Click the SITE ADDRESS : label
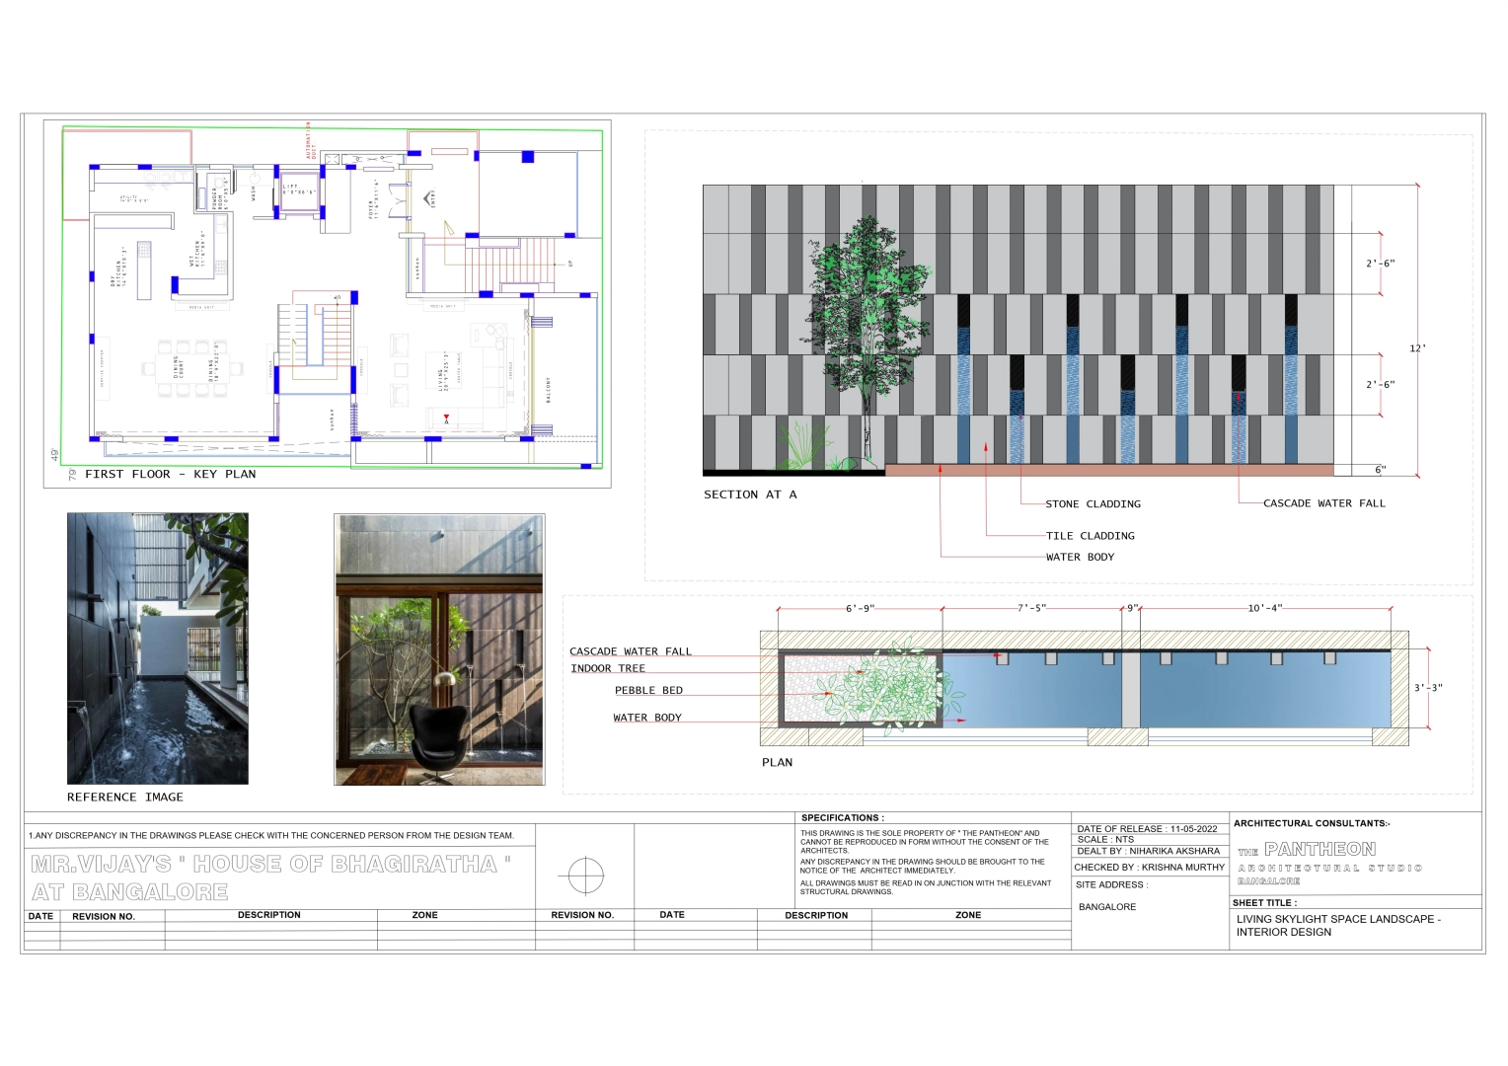 click(1111, 885)
